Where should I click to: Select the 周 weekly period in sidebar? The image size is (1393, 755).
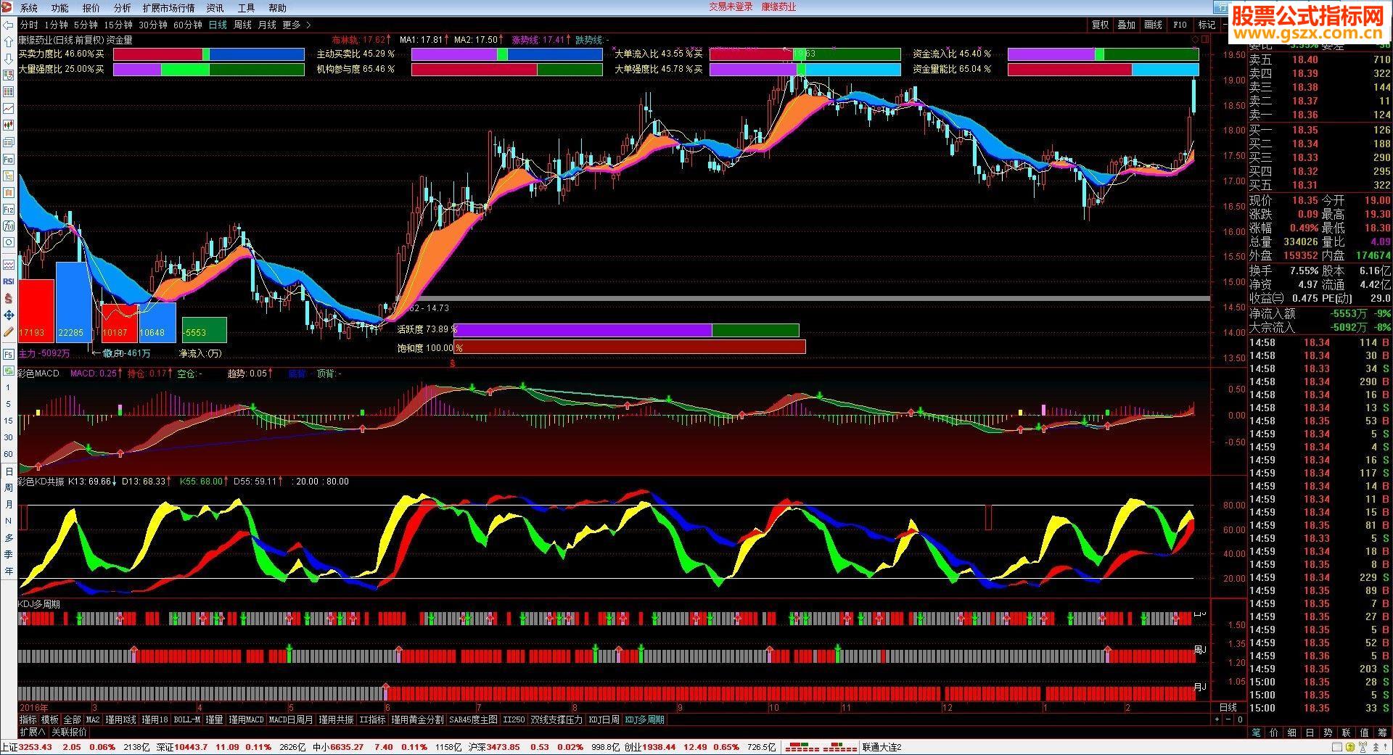tap(9, 487)
